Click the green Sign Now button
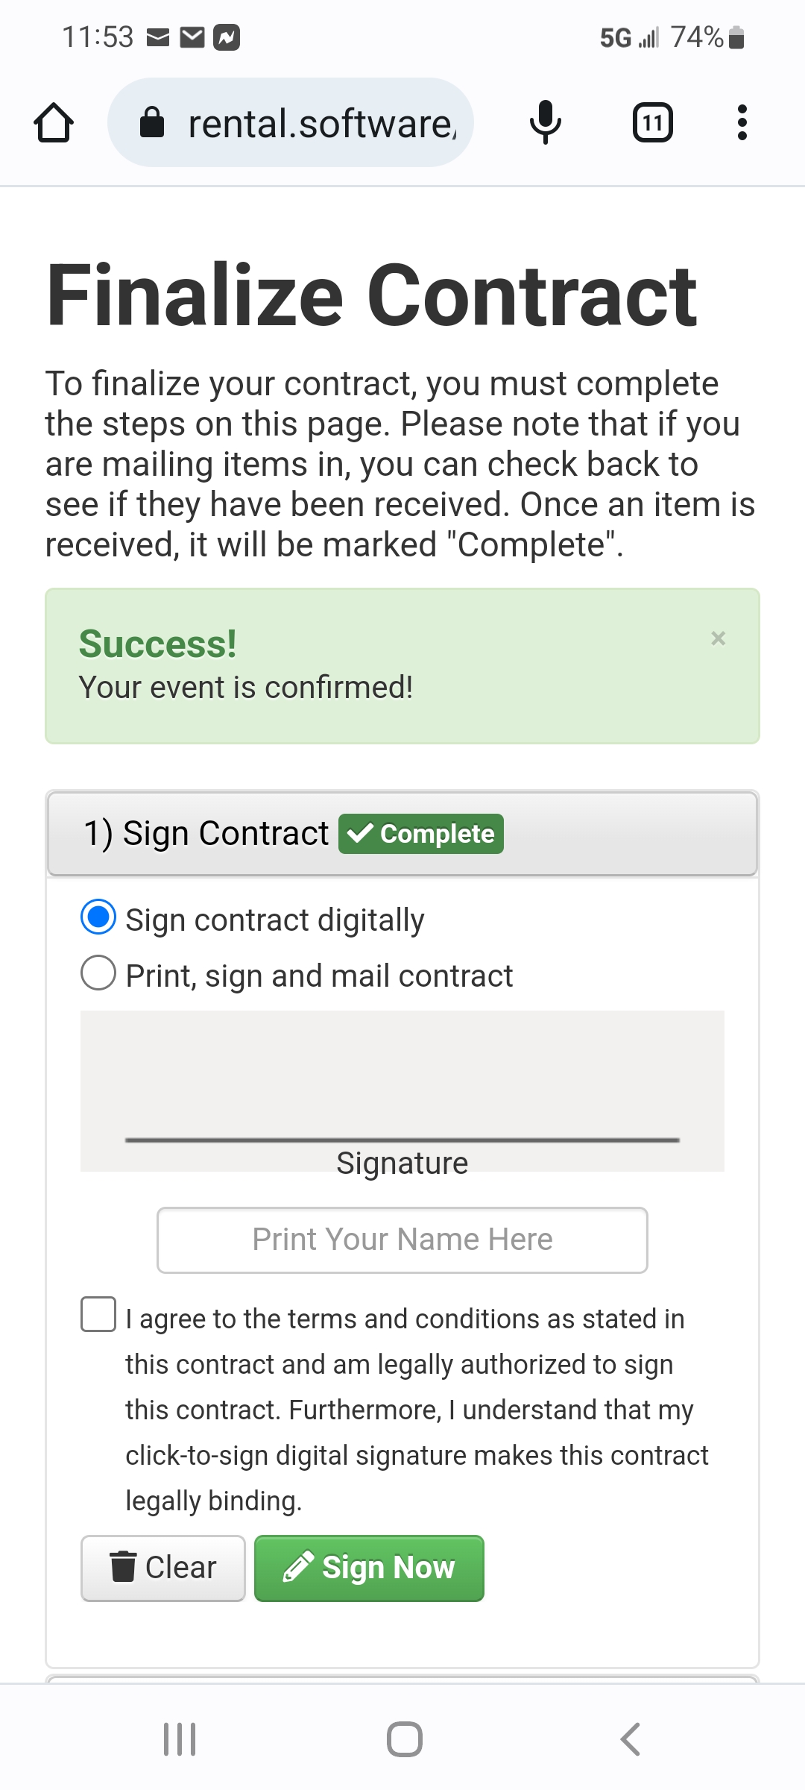 coord(369,1568)
